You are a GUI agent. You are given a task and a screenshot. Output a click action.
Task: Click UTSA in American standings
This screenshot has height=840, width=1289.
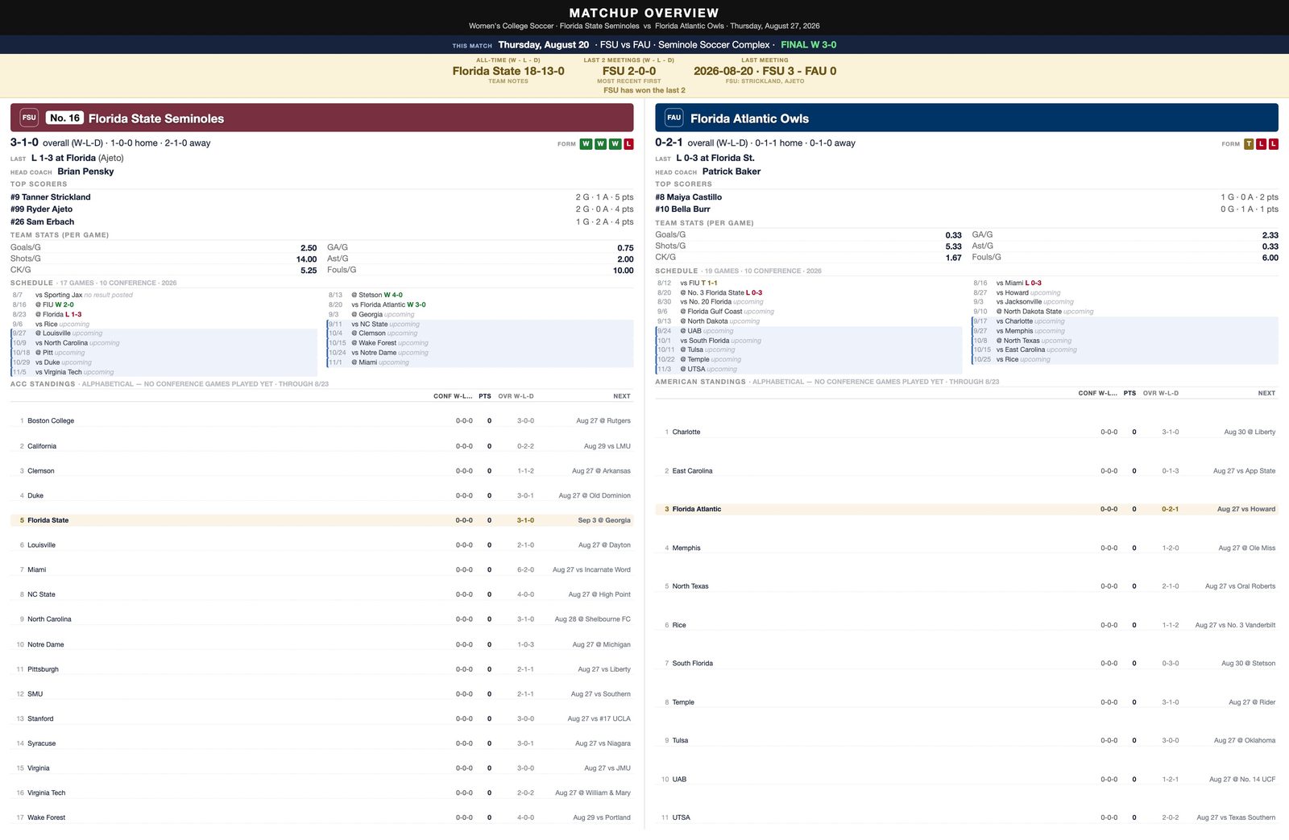pos(682,817)
